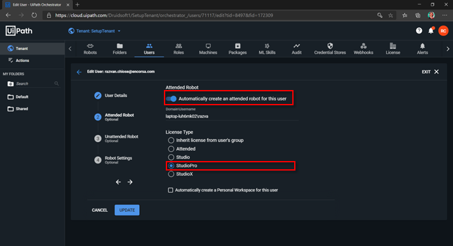Select the StudioPro license type
This screenshot has height=246, width=453.
coord(171,165)
